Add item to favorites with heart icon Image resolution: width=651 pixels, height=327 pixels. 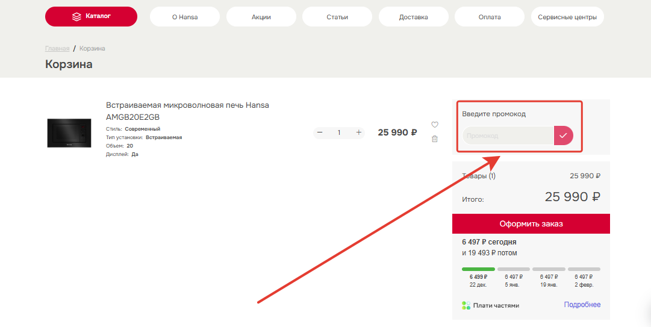point(435,125)
